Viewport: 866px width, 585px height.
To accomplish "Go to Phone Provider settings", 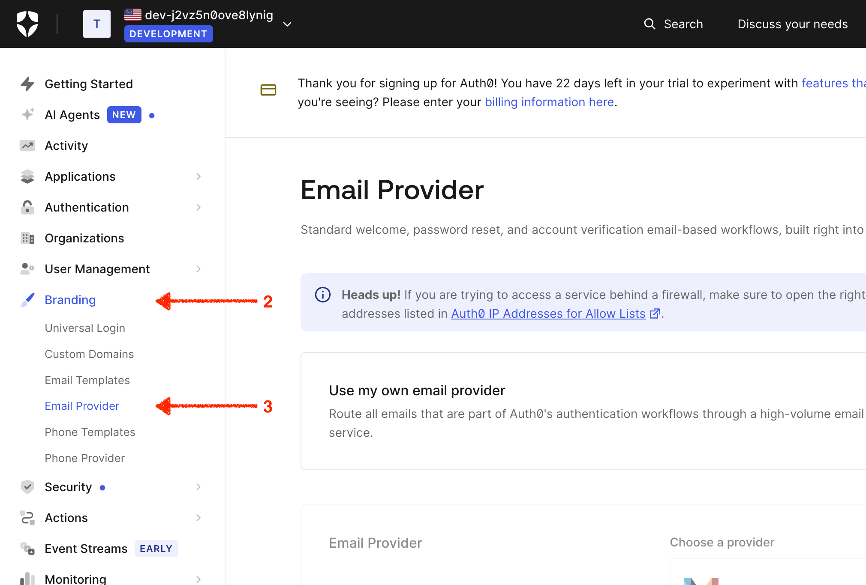I will (x=84, y=458).
